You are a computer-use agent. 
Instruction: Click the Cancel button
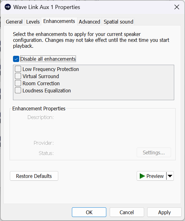tap(127, 212)
